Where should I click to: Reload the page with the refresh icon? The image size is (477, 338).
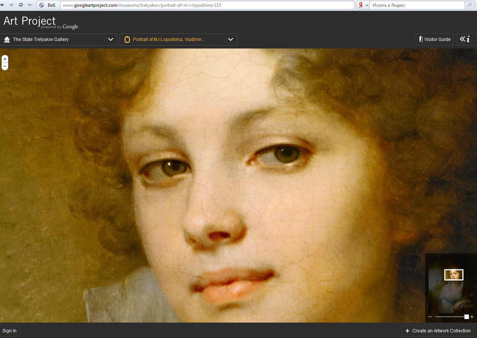point(21,5)
